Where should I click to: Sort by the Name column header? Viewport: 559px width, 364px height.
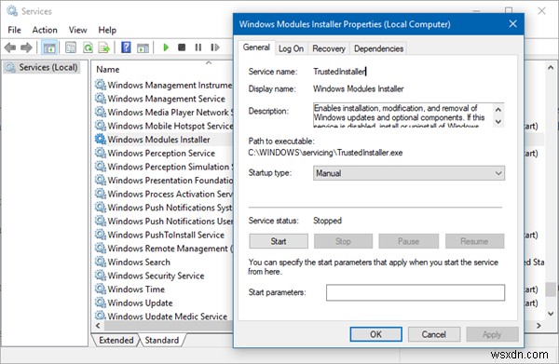tap(108, 70)
